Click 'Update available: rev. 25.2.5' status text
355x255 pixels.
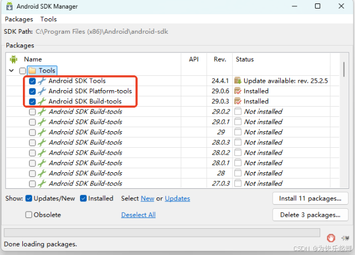click(x=286, y=81)
